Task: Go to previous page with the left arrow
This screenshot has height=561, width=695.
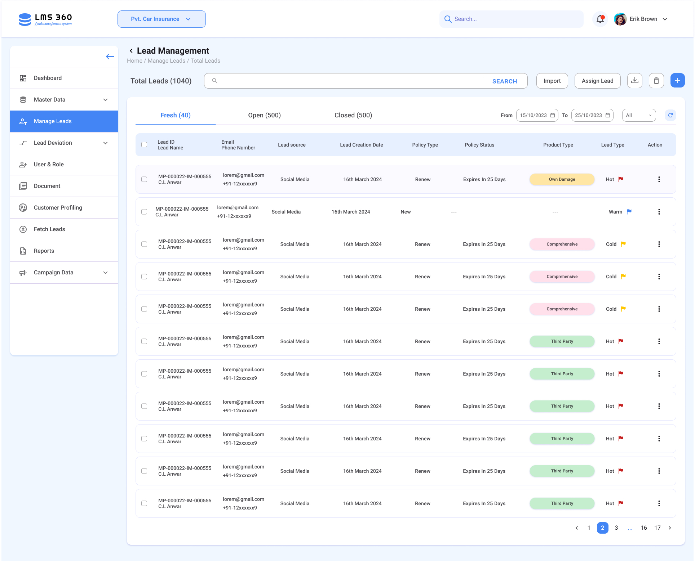Action: tap(577, 528)
